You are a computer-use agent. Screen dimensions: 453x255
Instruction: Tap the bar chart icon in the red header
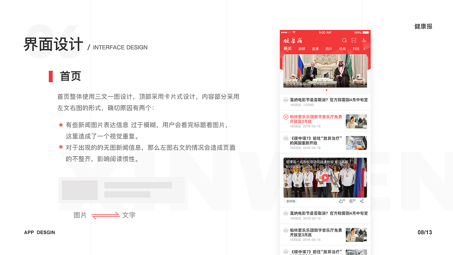364,40
